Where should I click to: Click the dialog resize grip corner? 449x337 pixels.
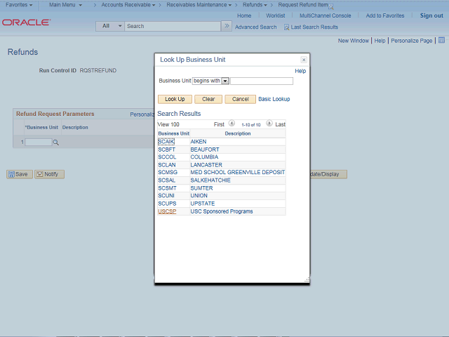pyautogui.click(x=307, y=280)
